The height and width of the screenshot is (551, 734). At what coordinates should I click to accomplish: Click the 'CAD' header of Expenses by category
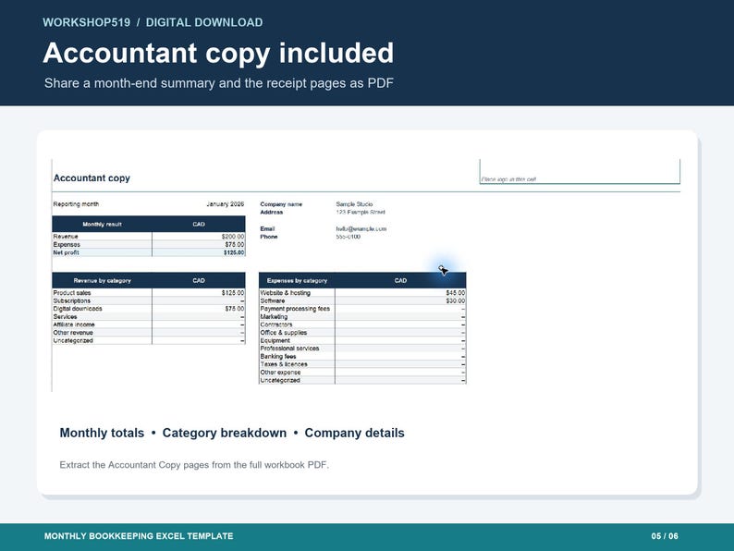tap(400, 280)
